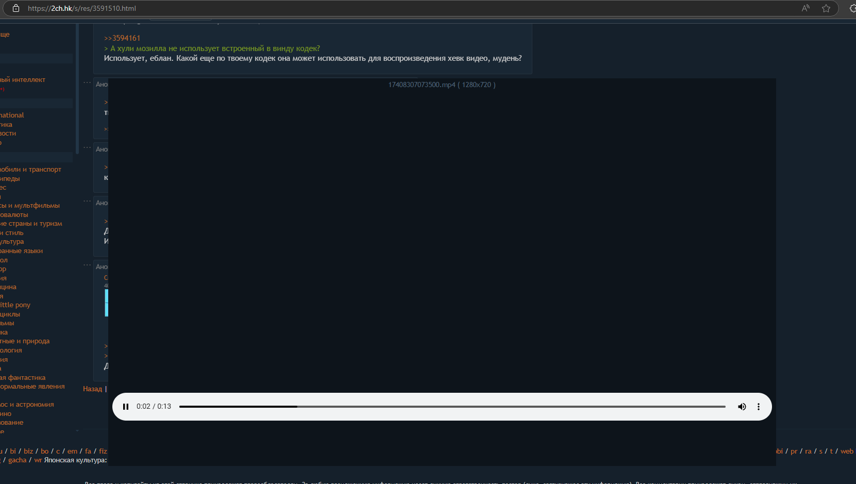Pause the playing video
Viewport: 856px width, 484px height.
tap(126, 407)
